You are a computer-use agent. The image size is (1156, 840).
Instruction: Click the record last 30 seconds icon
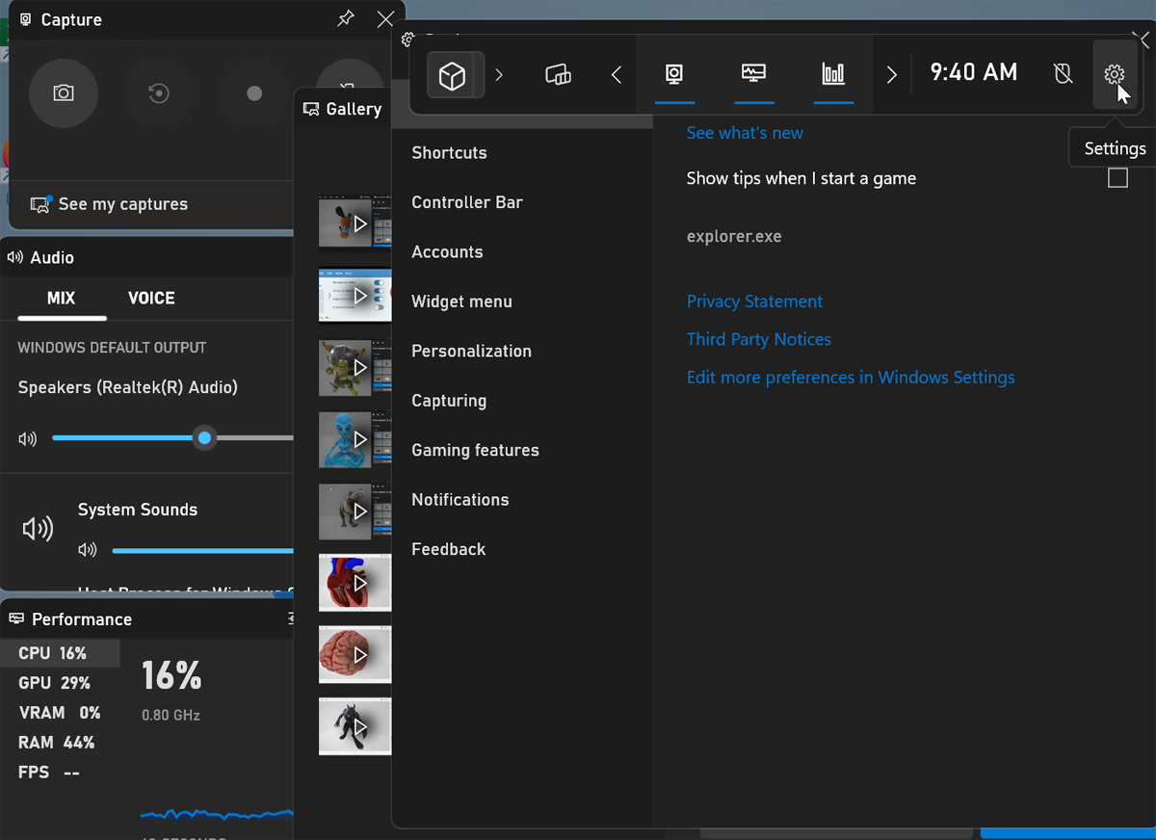[159, 93]
